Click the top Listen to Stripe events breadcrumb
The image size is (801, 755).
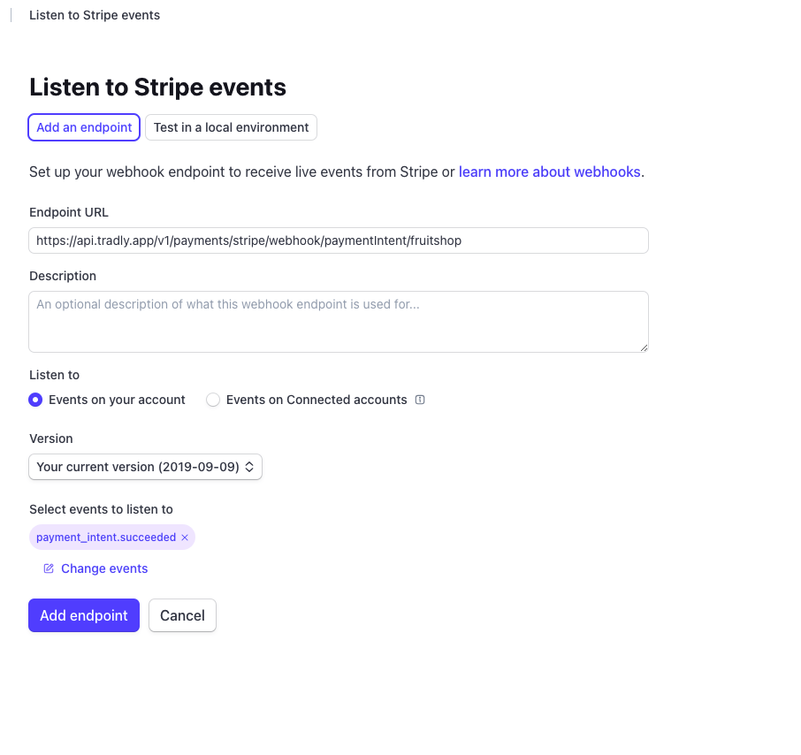click(95, 15)
